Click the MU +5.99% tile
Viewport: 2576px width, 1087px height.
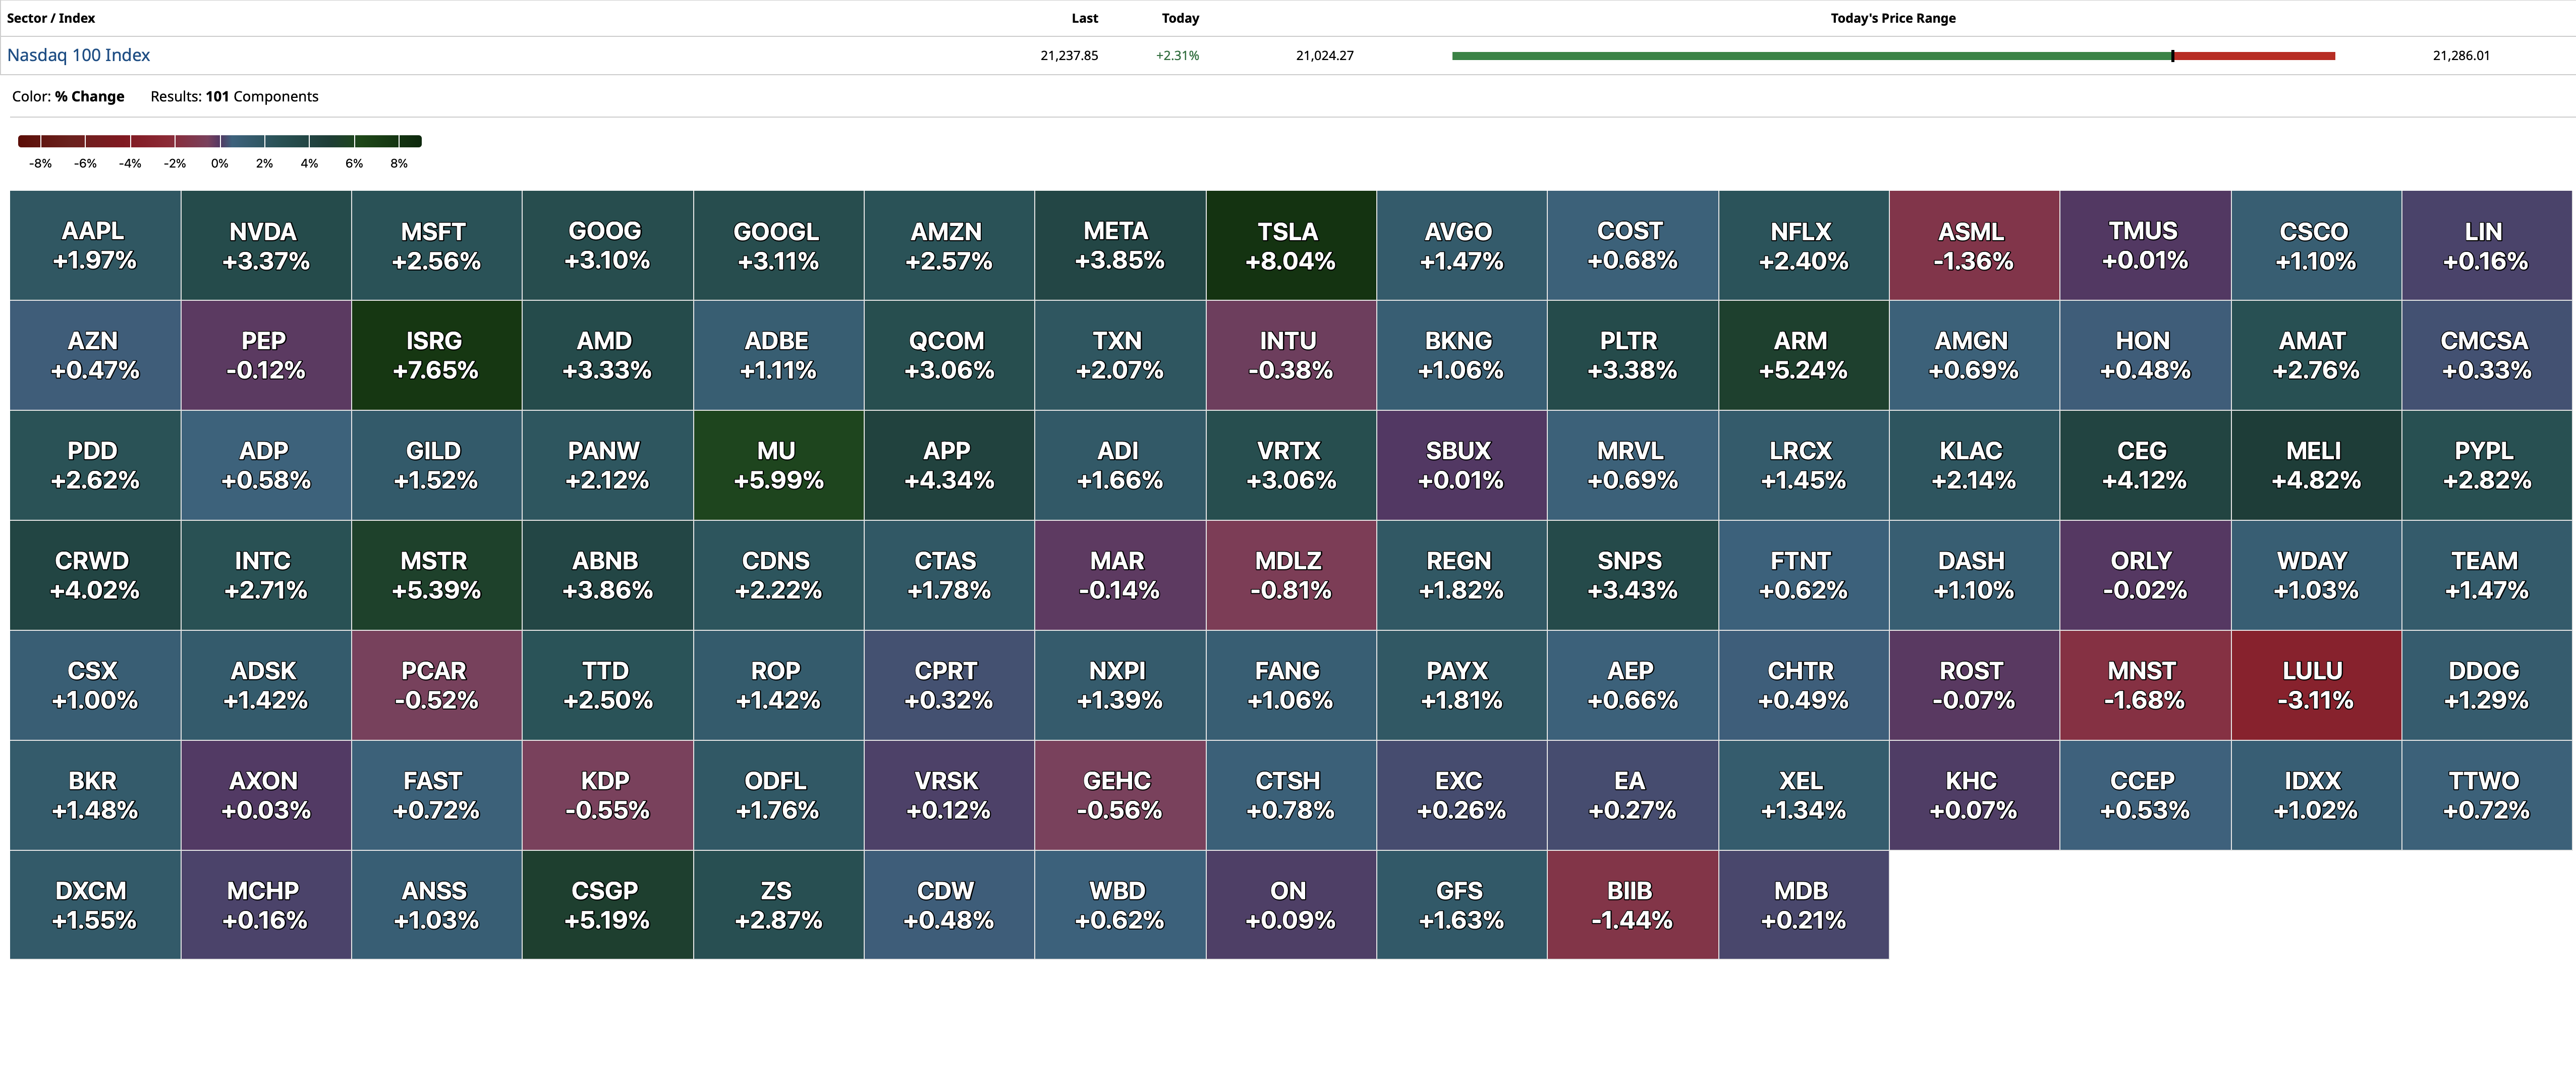tap(777, 465)
